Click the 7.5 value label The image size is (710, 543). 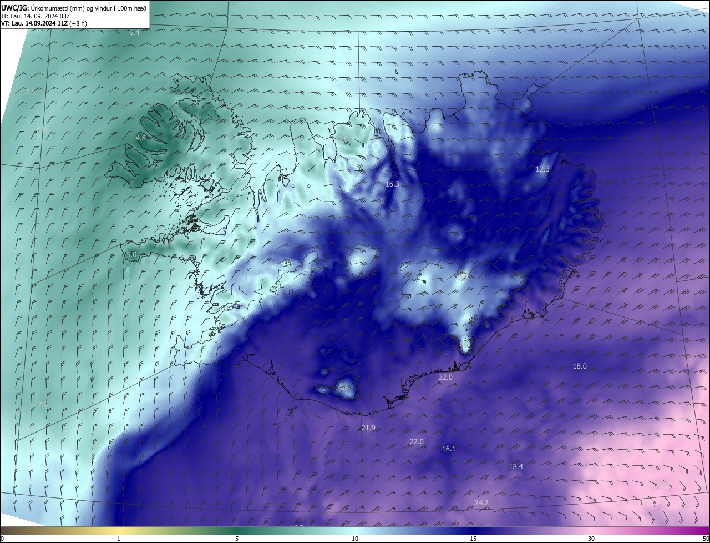pyautogui.click(x=31, y=92)
